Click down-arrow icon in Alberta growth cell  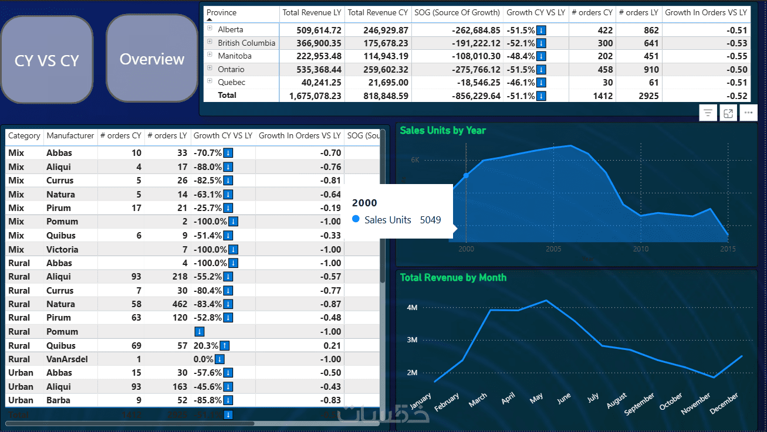pos(541,30)
